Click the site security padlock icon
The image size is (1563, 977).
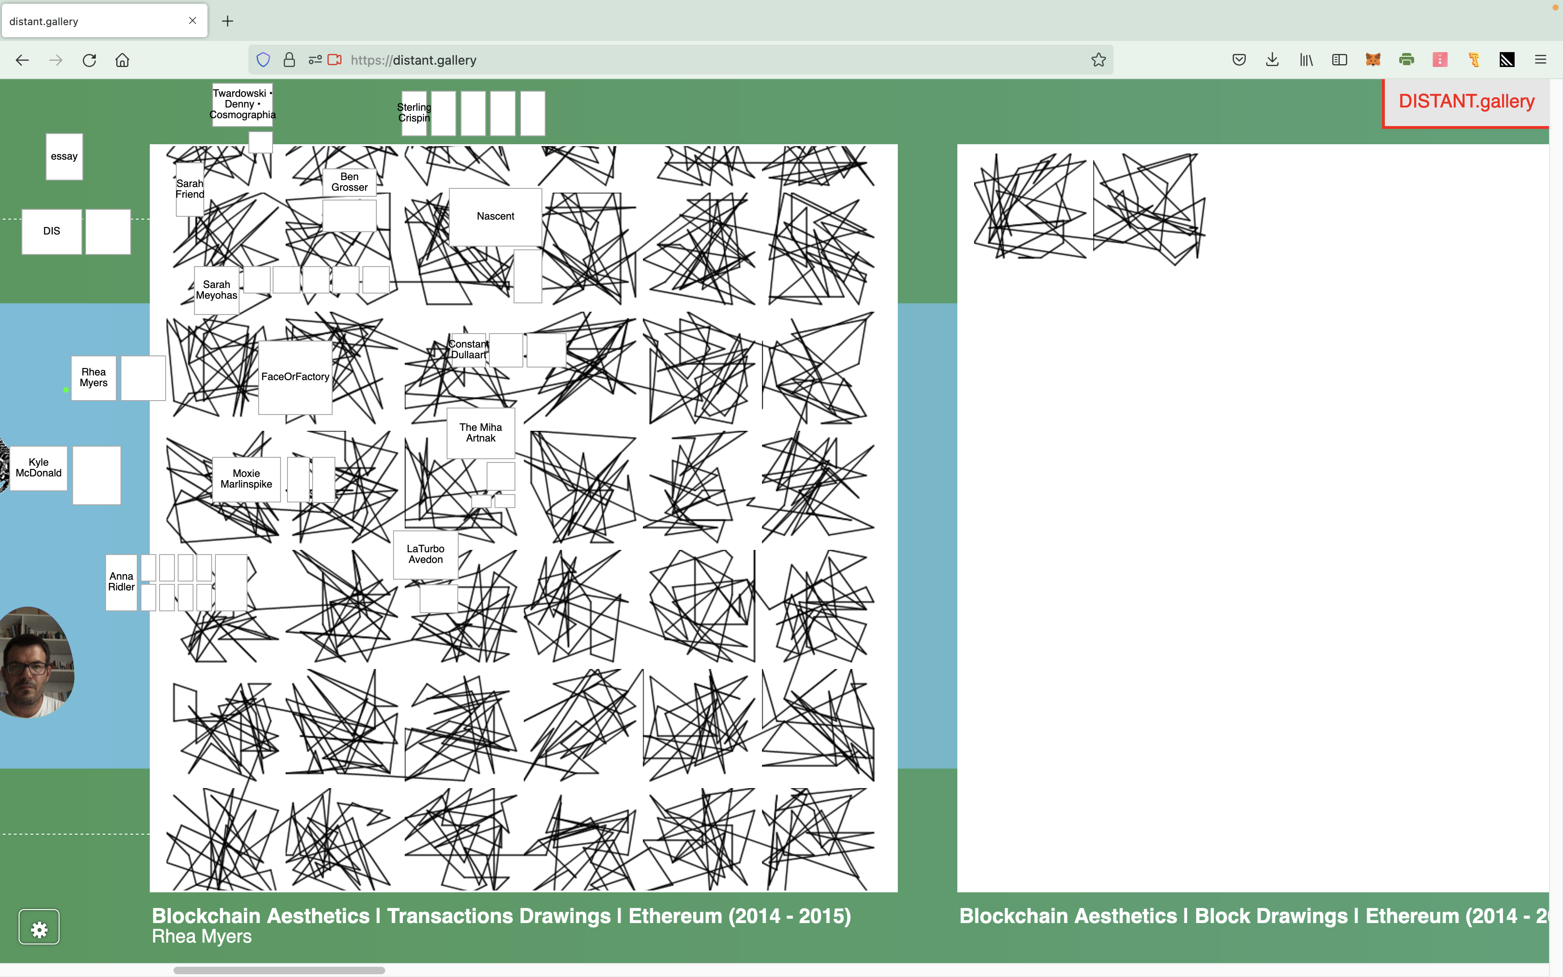coord(289,60)
